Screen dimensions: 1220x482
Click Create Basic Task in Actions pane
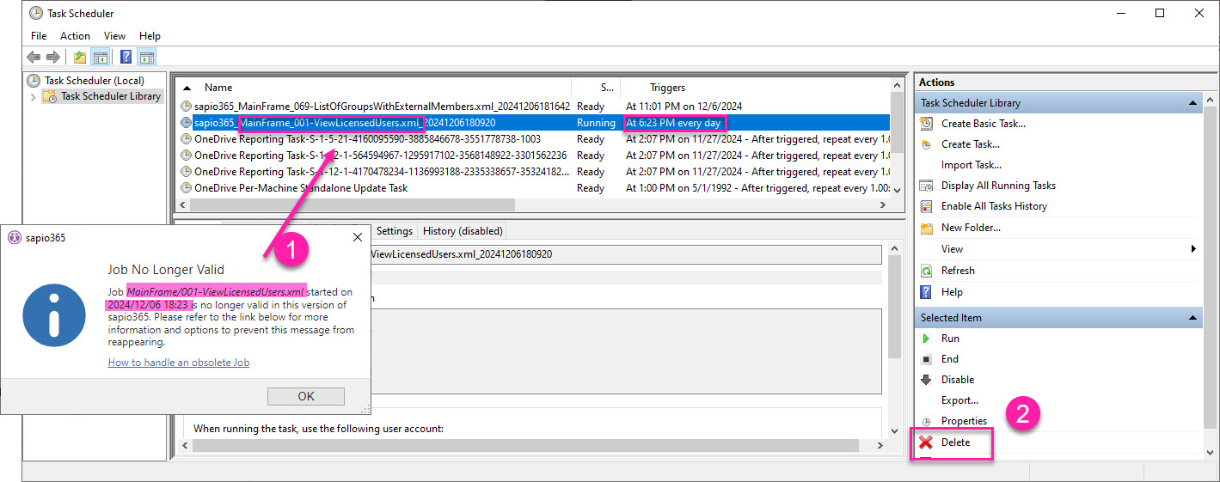(983, 124)
